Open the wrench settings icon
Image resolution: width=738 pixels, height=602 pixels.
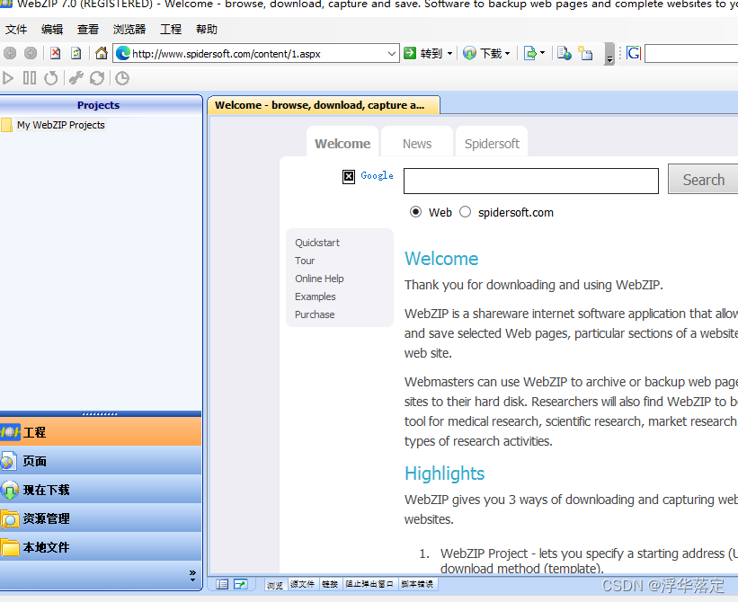(x=76, y=78)
